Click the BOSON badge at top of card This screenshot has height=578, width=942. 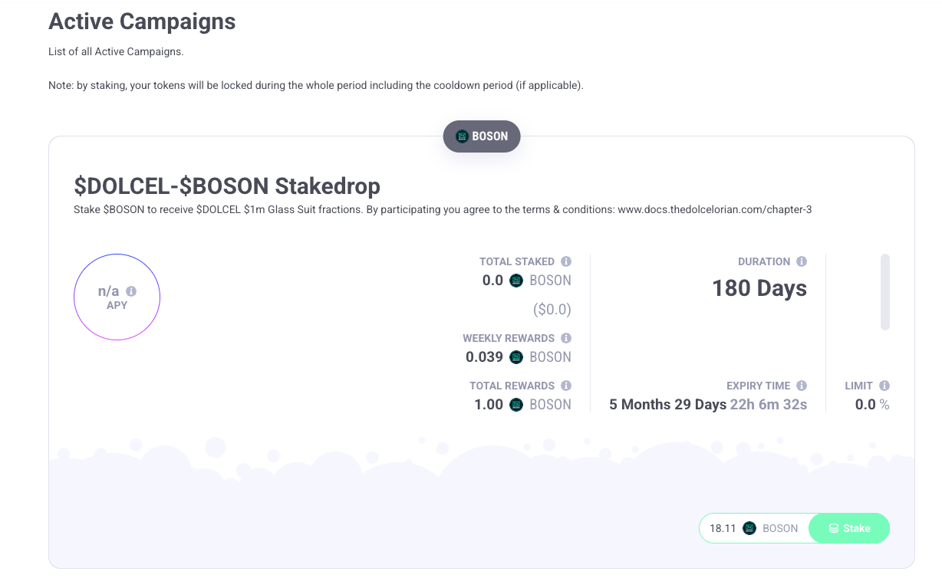pyautogui.click(x=482, y=136)
